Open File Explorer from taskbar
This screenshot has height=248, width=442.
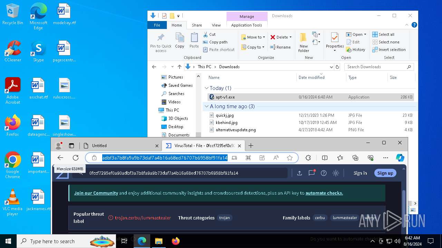click(x=158, y=241)
